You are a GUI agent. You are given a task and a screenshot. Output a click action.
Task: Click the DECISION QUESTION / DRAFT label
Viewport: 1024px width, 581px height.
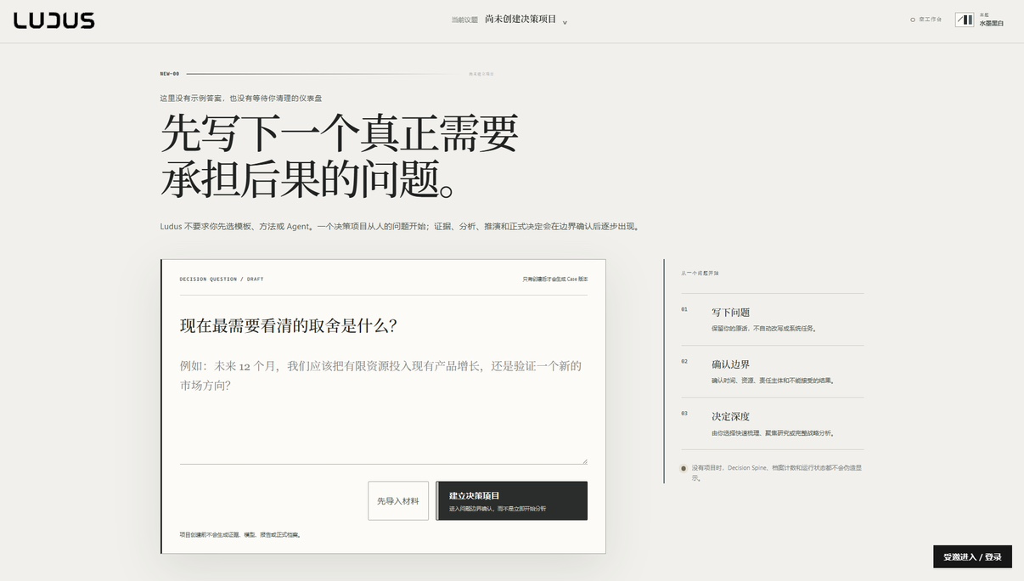click(222, 279)
